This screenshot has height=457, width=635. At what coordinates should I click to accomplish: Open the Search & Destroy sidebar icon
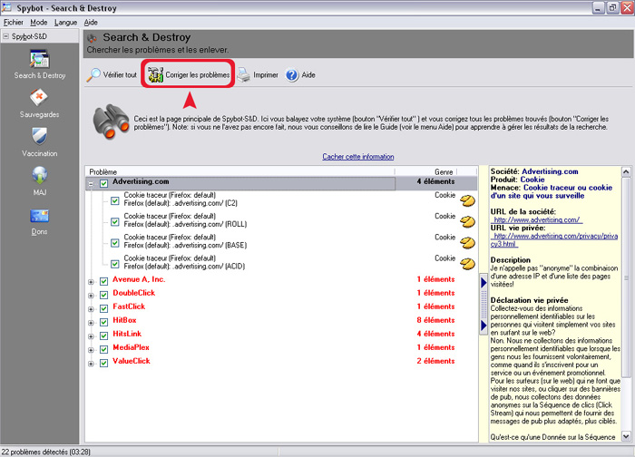pos(39,61)
